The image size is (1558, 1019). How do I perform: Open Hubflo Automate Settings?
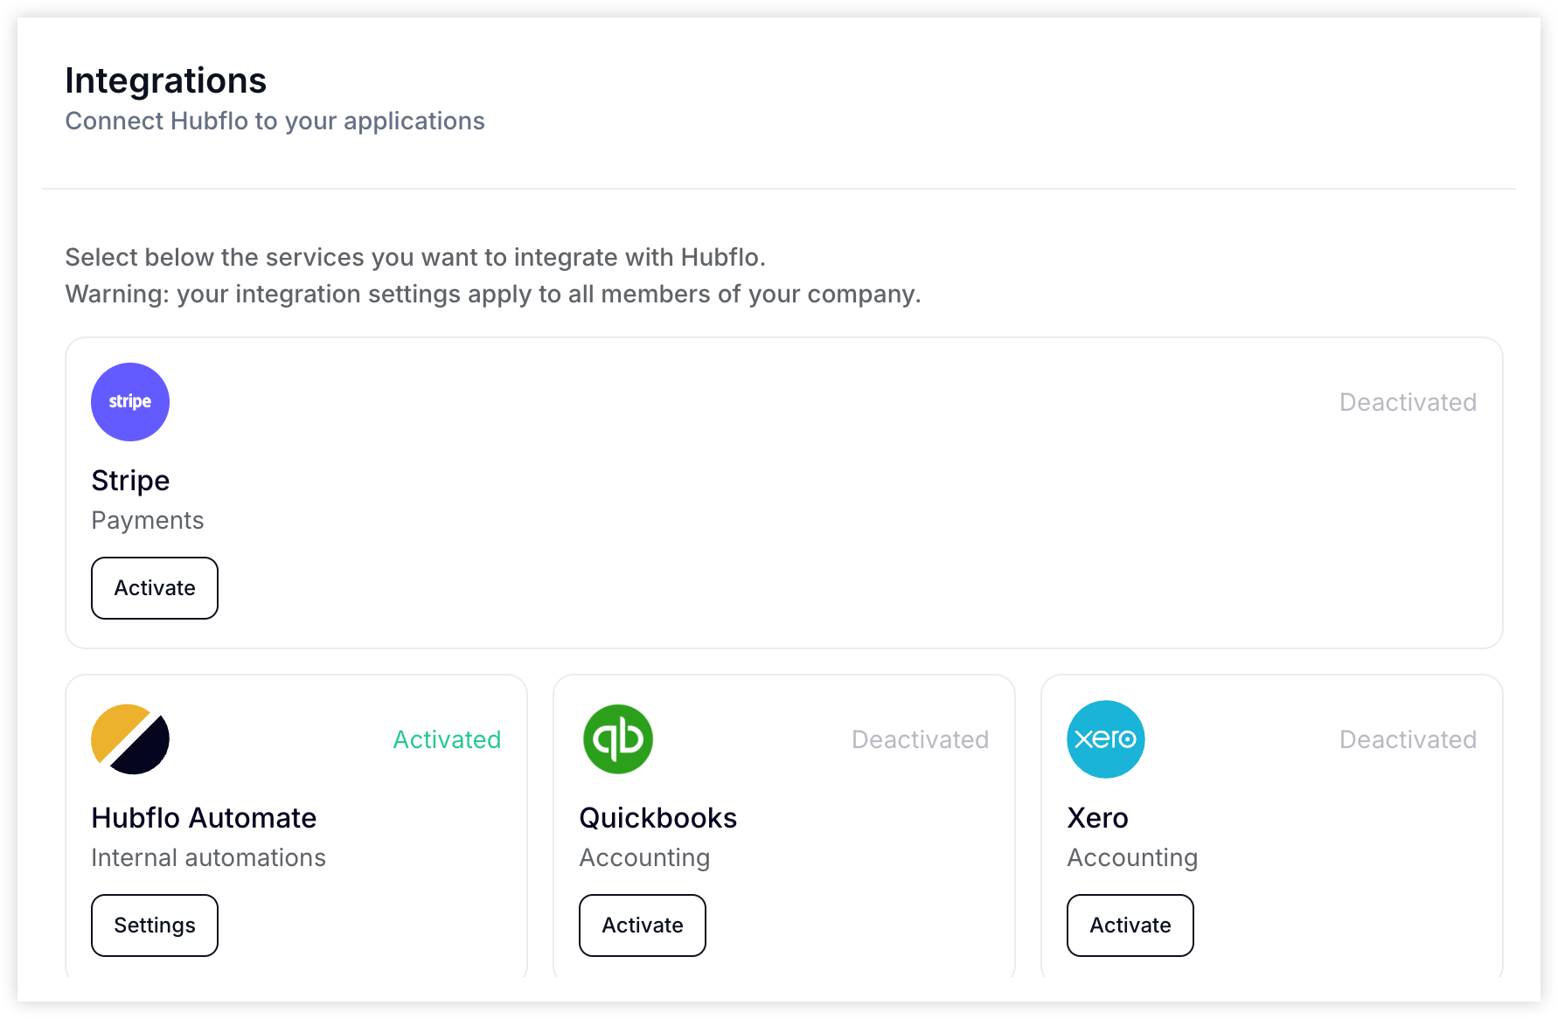coord(155,925)
